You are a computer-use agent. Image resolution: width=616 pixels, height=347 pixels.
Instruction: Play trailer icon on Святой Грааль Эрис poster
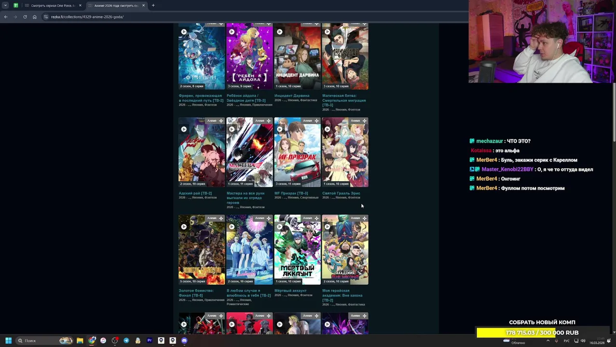point(327,129)
